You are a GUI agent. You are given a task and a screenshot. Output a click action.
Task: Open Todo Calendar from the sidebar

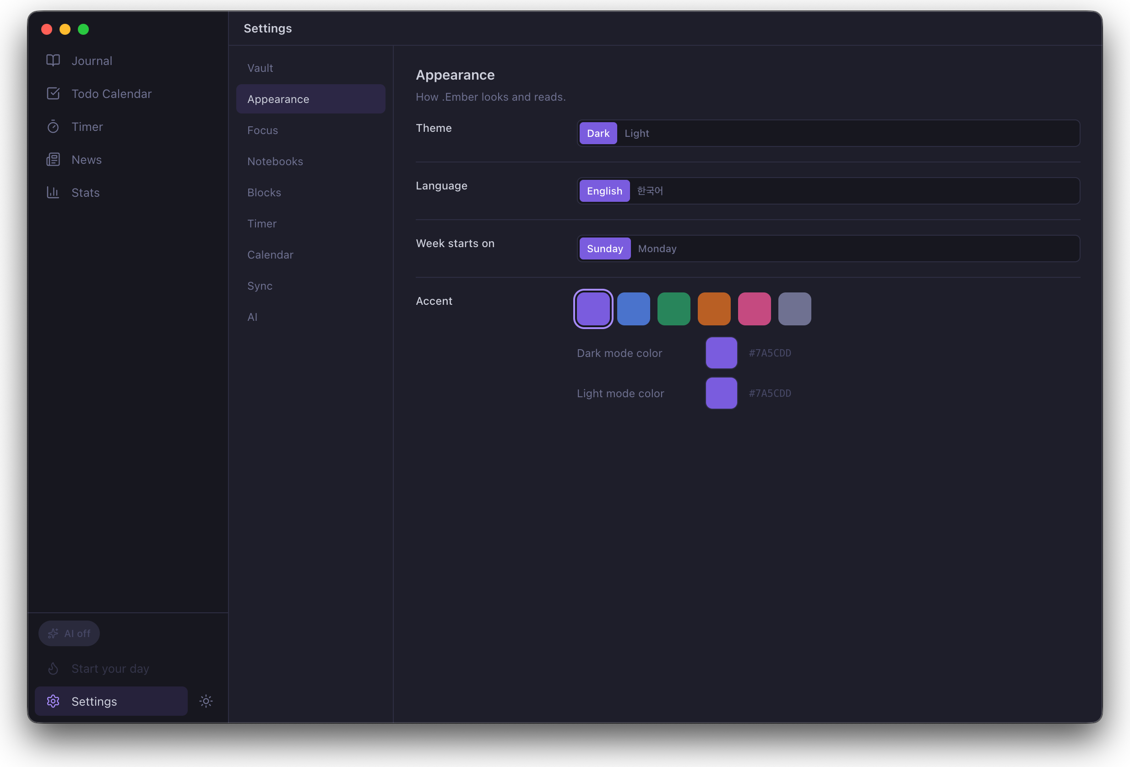click(x=128, y=94)
